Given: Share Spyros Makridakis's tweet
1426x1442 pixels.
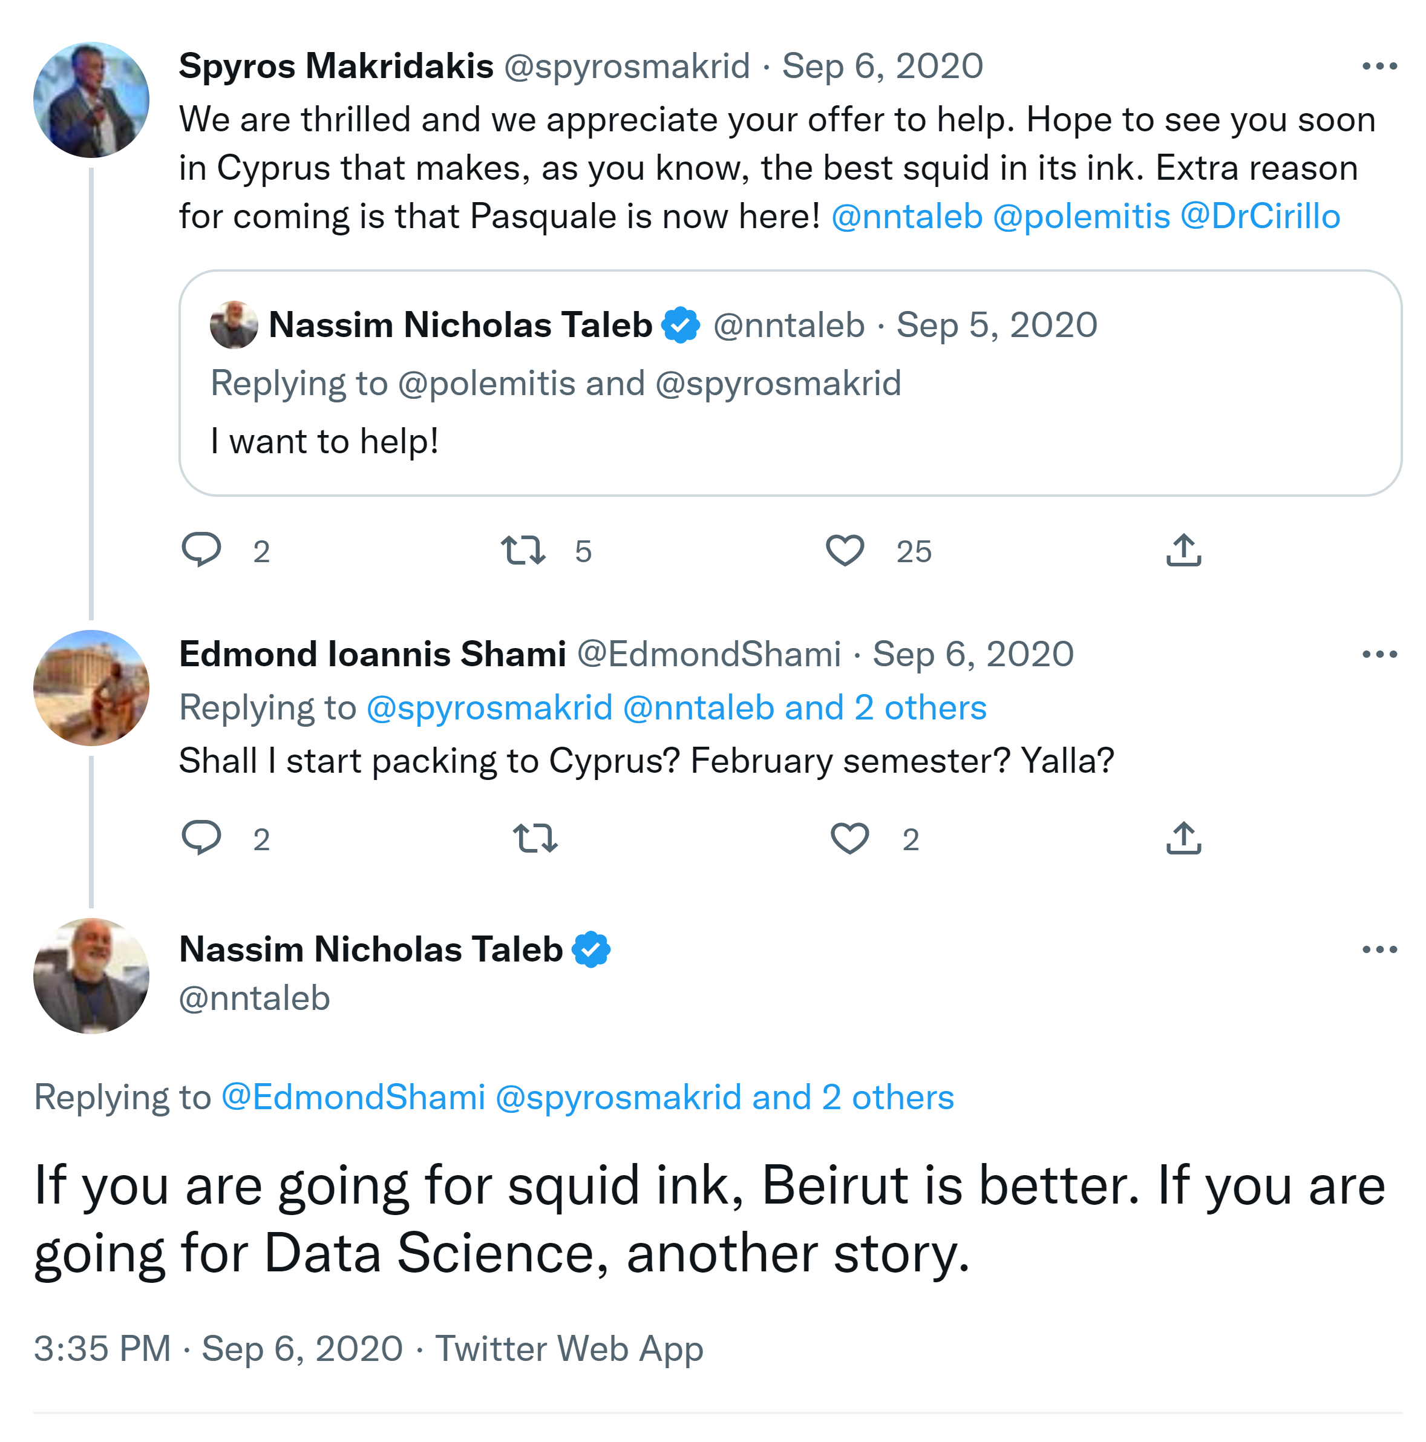Looking at the screenshot, I should click(x=1183, y=551).
